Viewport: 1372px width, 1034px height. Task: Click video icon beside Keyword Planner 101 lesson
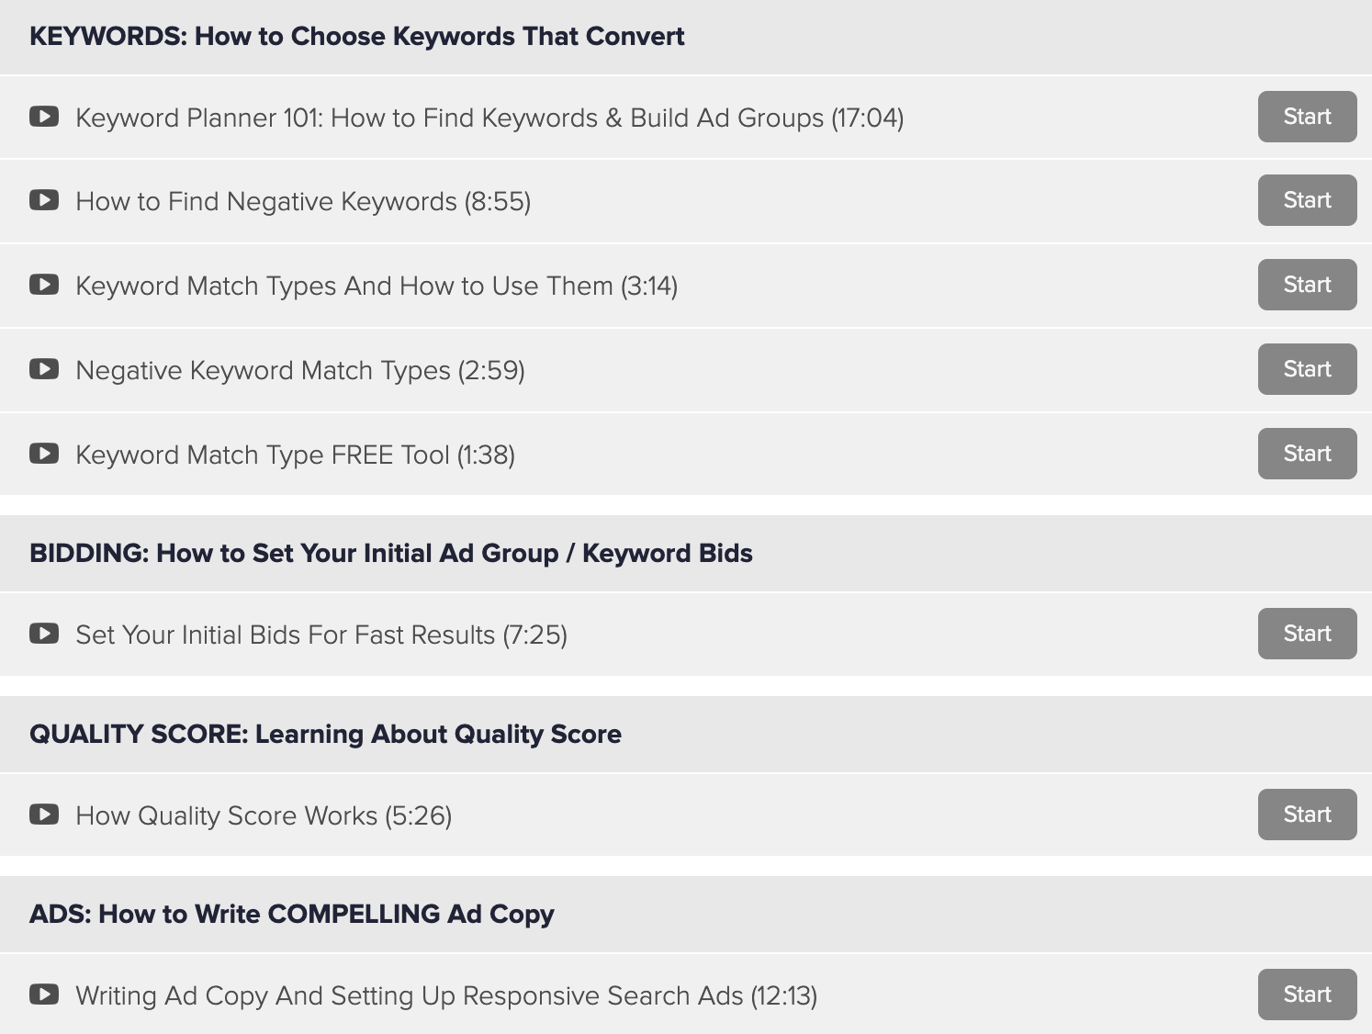pyautogui.click(x=44, y=117)
